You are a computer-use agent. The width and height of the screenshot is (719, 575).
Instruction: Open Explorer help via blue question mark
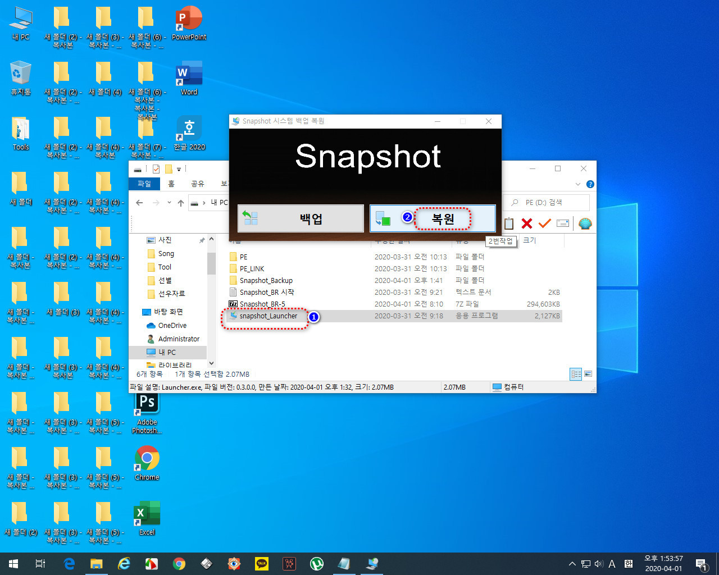(x=590, y=184)
